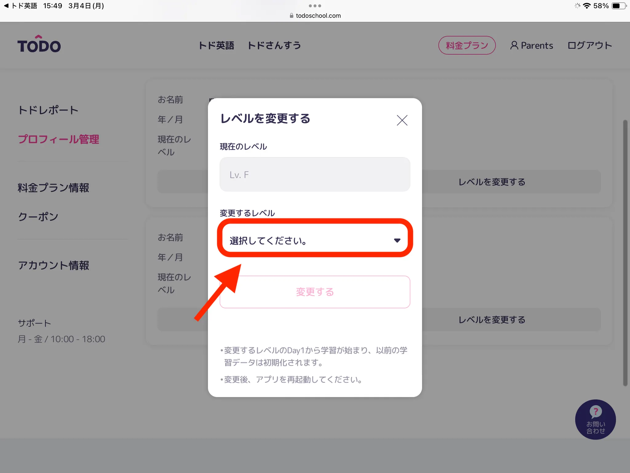Tap the ◀ トド英語 back-to-app indicator

20,6
